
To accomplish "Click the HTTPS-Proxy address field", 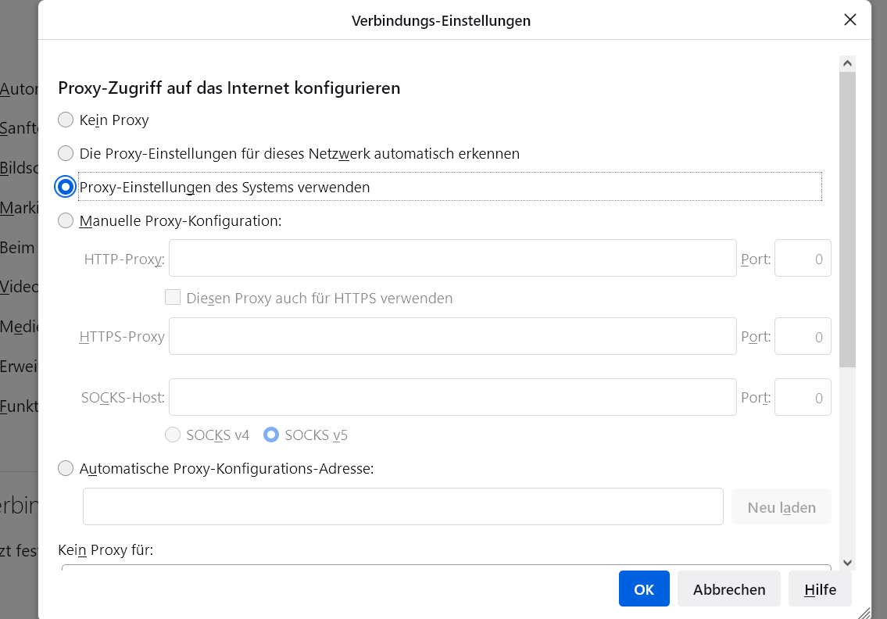I will tap(452, 337).
